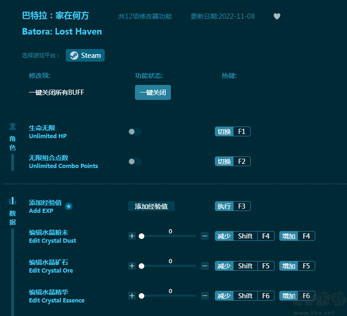Screen dimensions: 347x316
Task: Click the 共12项修改器功能 text
Action: (x=145, y=16)
